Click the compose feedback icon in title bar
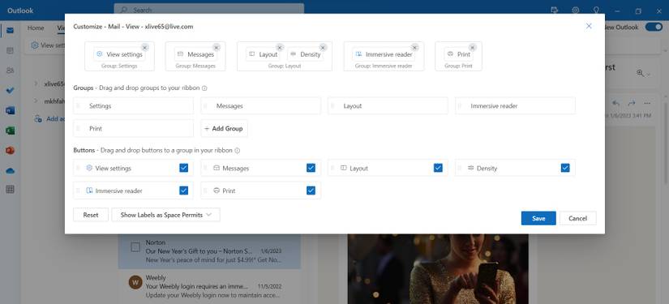Viewport: 669px width, 304px height. [x=555, y=11]
